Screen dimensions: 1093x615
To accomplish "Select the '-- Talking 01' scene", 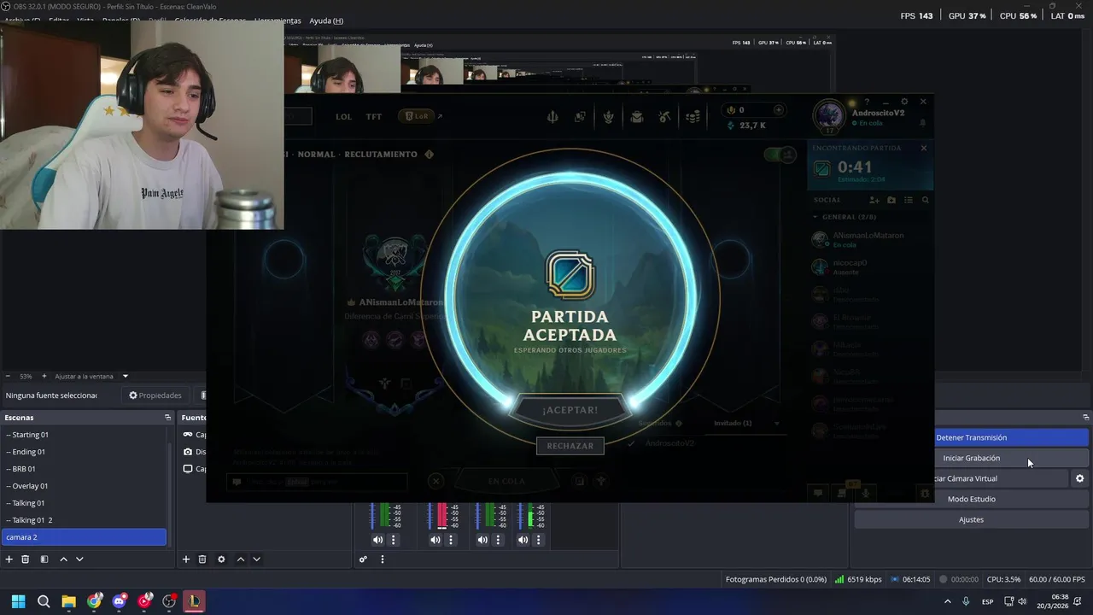I will point(85,503).
